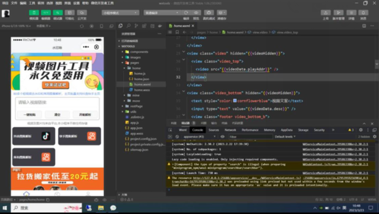Screen dimensions: 379x214
Task: Open the mini program mode dropdown
Action: [x=120, y=13]
